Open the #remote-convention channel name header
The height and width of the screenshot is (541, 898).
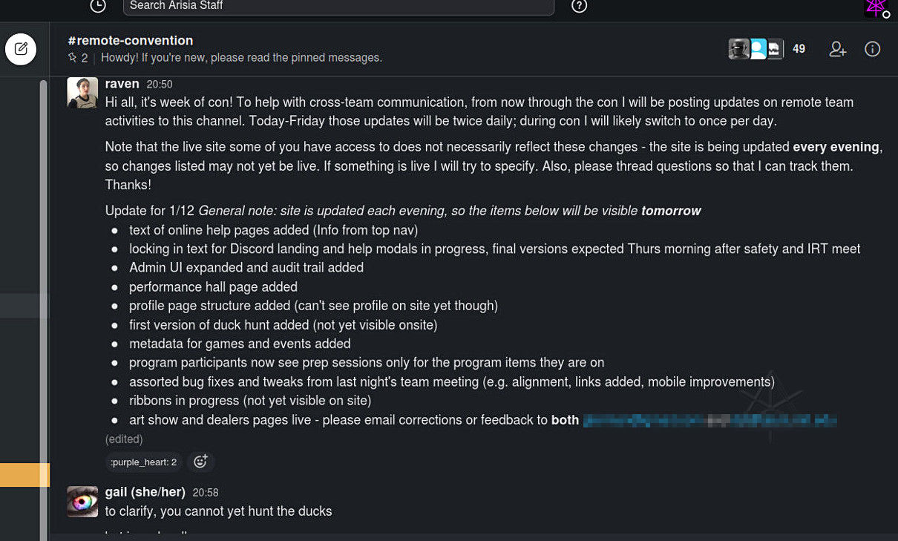130,40
